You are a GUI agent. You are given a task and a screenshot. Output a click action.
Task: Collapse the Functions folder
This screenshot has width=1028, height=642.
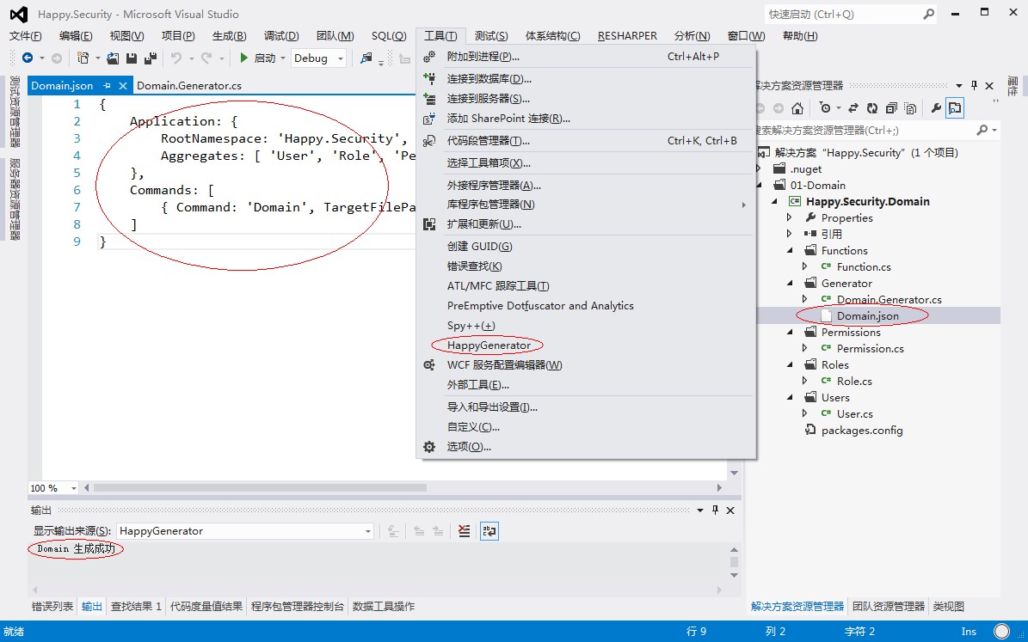tap(790, 250)
